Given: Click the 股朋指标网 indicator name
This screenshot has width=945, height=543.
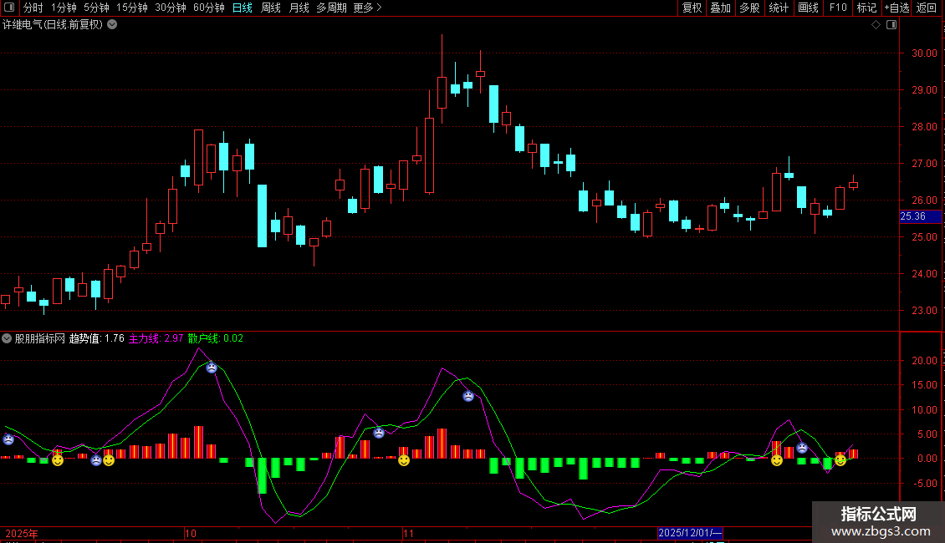Looking at the screenshot, I should (x=40, y=338).
